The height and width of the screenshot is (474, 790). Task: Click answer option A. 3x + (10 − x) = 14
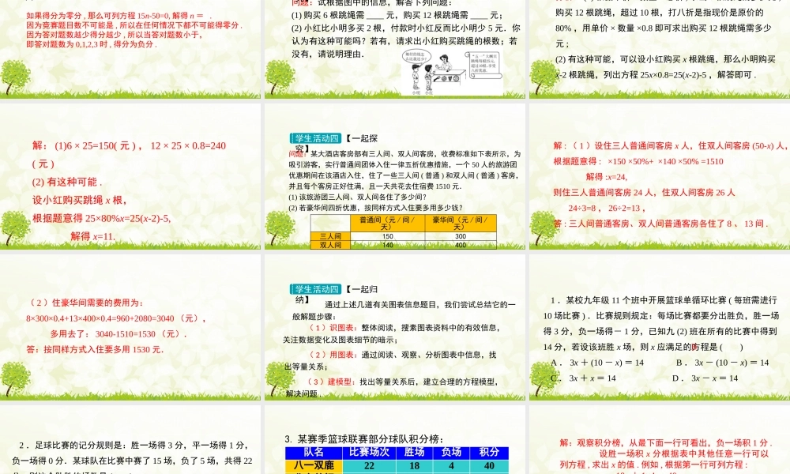(597, 363)
